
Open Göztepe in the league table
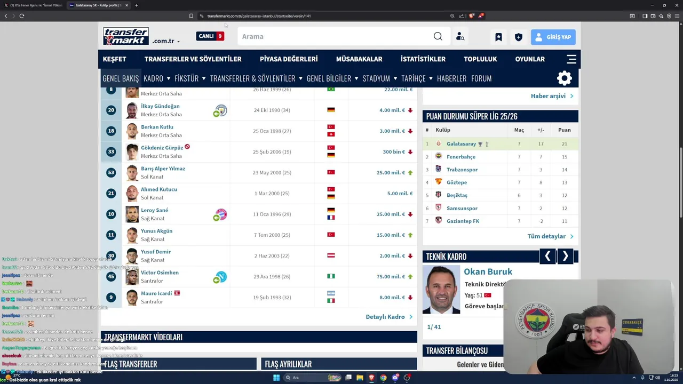click(x=457, y=182)
